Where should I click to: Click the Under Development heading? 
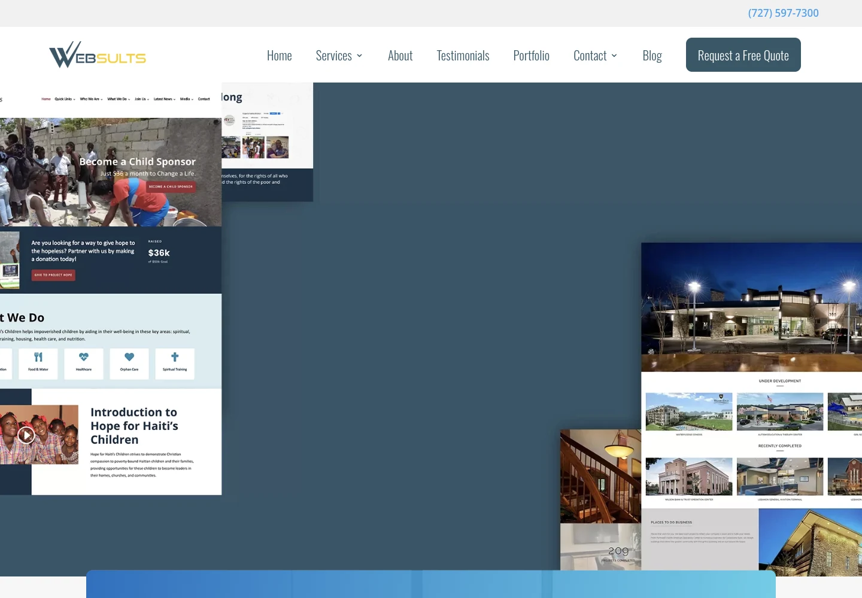coord(779,381)
